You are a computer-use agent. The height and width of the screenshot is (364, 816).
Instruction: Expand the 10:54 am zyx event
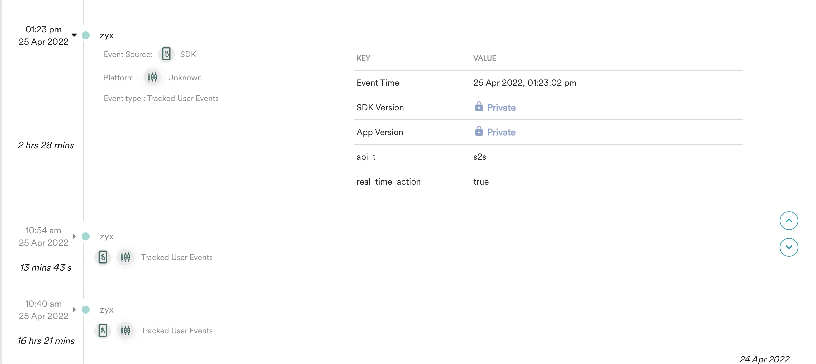pos(74,236)
